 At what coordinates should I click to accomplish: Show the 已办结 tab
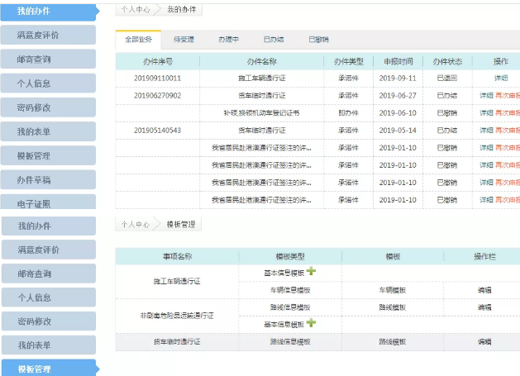274,39
